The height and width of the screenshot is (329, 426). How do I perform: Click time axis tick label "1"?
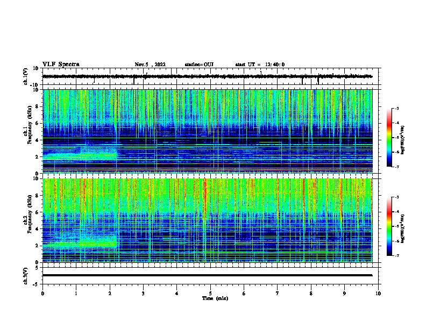click(76, 294)
